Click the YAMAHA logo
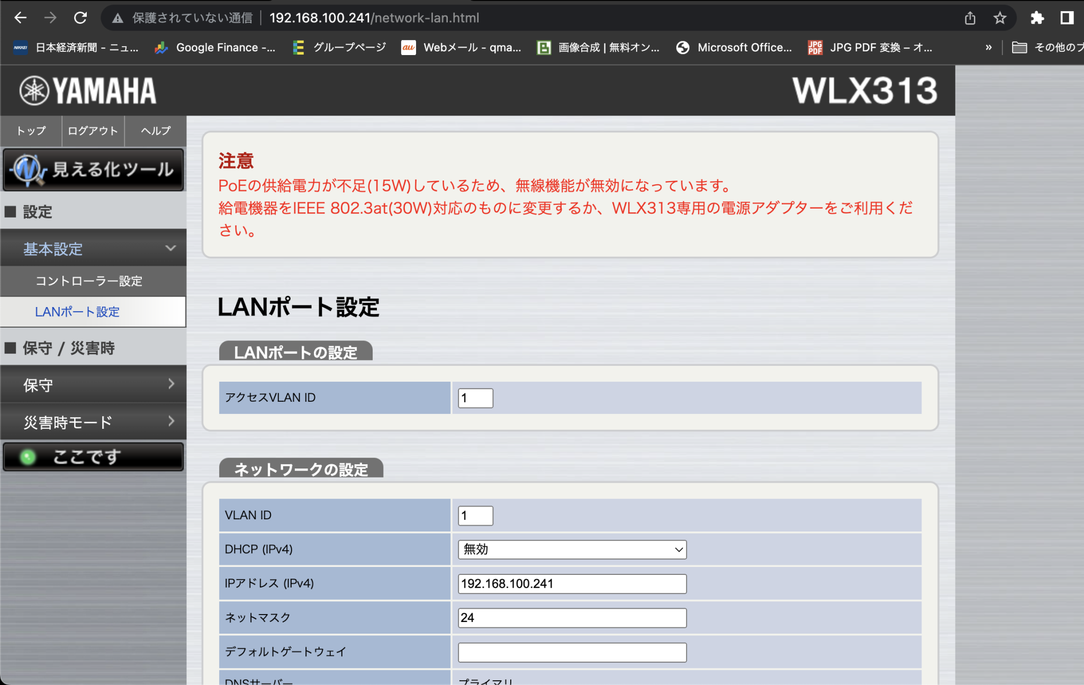This screenshot has width=1084, height=685. point(86,90)
